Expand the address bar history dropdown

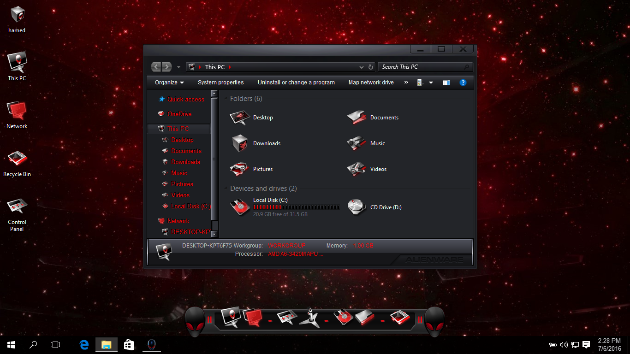(x=362, y=67)
